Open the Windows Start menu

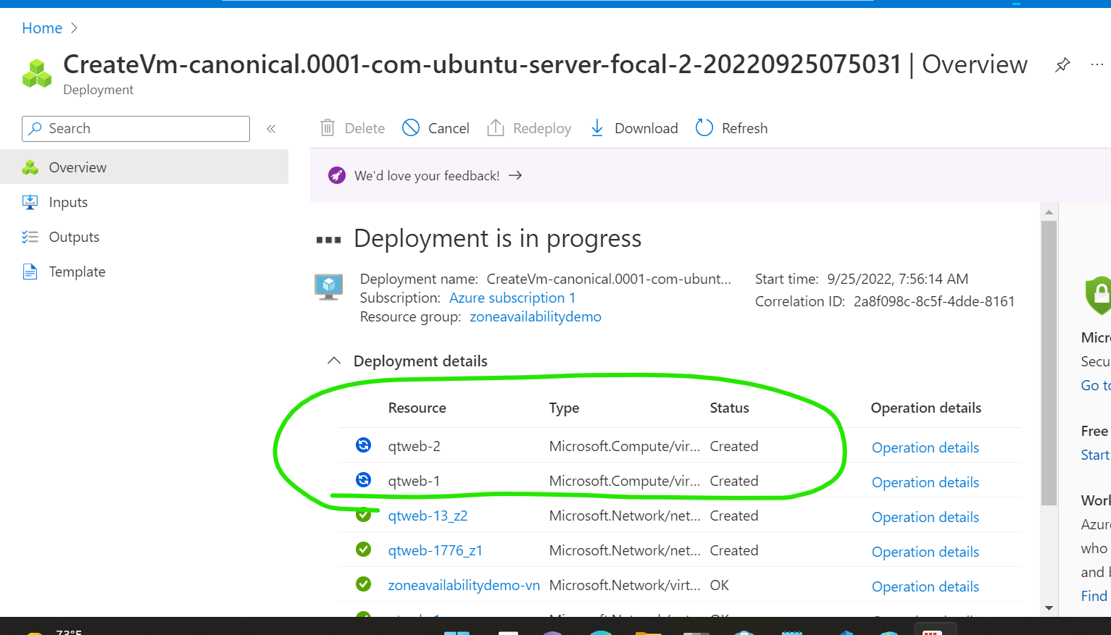pyautogui.click(x=457, y=631)
